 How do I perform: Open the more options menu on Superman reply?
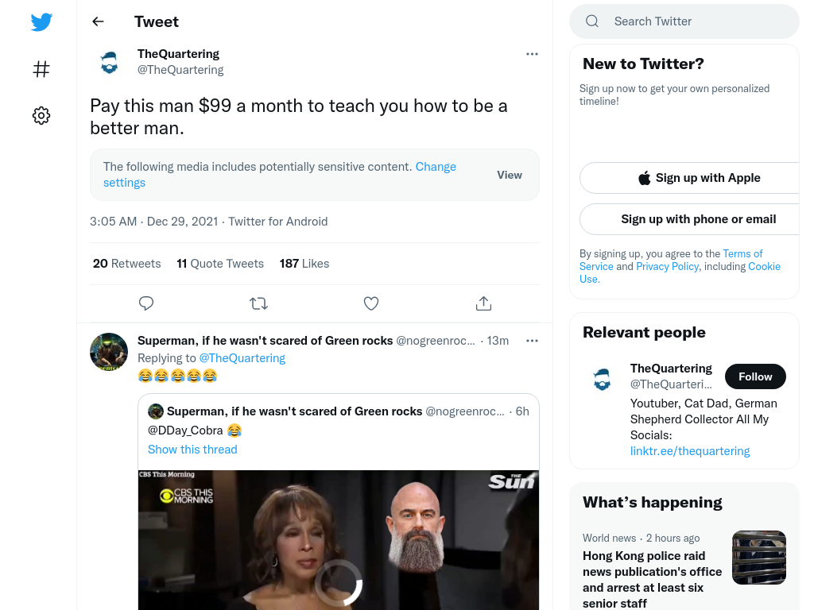coord(532,341)
